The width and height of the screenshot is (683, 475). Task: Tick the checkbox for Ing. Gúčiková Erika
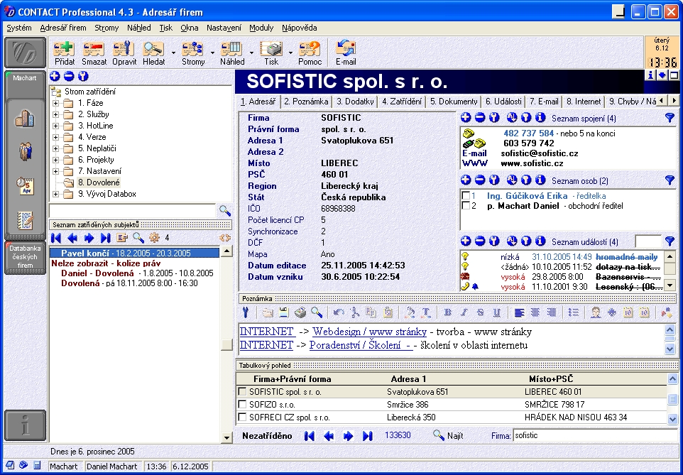(466, 195)
